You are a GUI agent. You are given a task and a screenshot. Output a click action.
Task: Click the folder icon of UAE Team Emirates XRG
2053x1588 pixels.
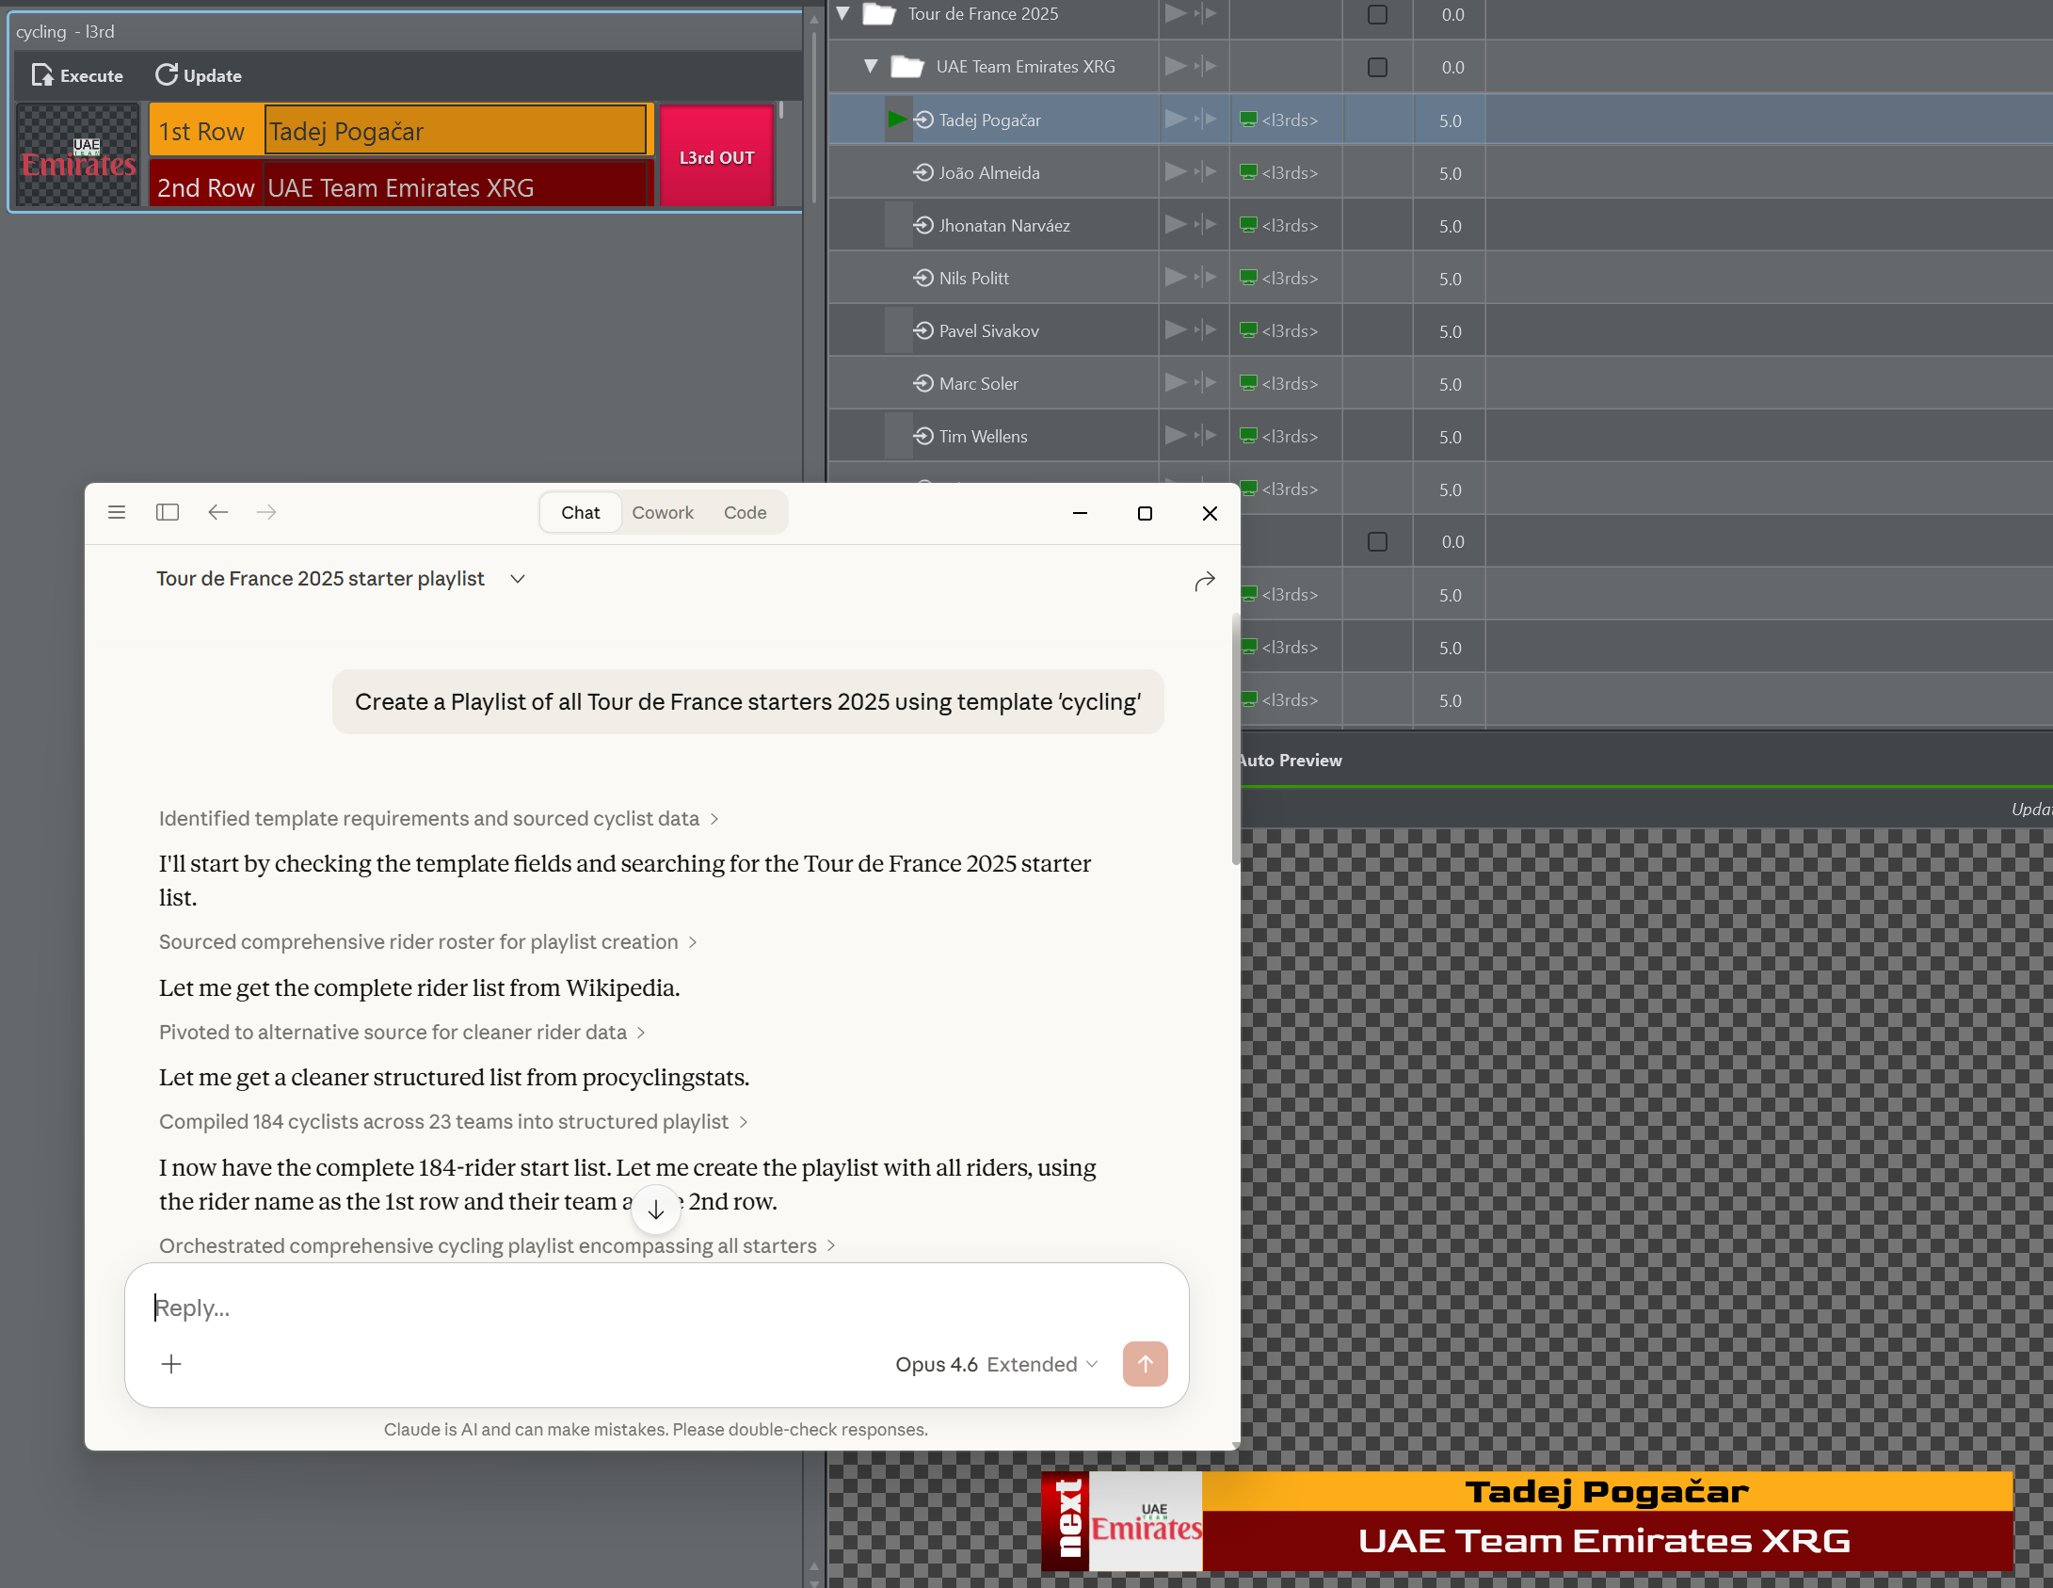(x=907, y=66)
